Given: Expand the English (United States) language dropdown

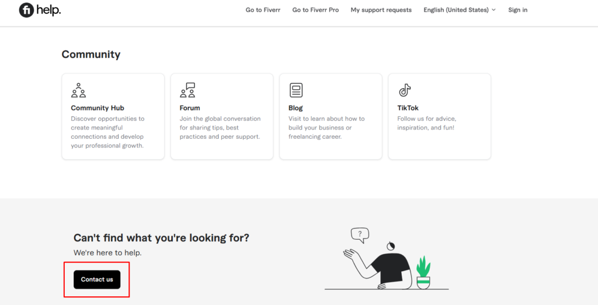Looking at the screenshot, I should coord(460,10).
